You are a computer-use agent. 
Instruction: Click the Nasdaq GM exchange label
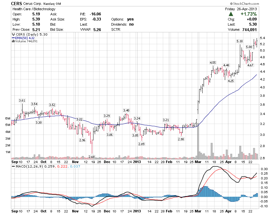[x=52, y=4]
